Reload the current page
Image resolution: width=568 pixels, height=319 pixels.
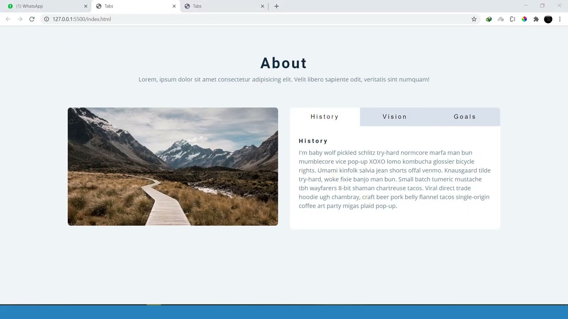coord(32,19)
